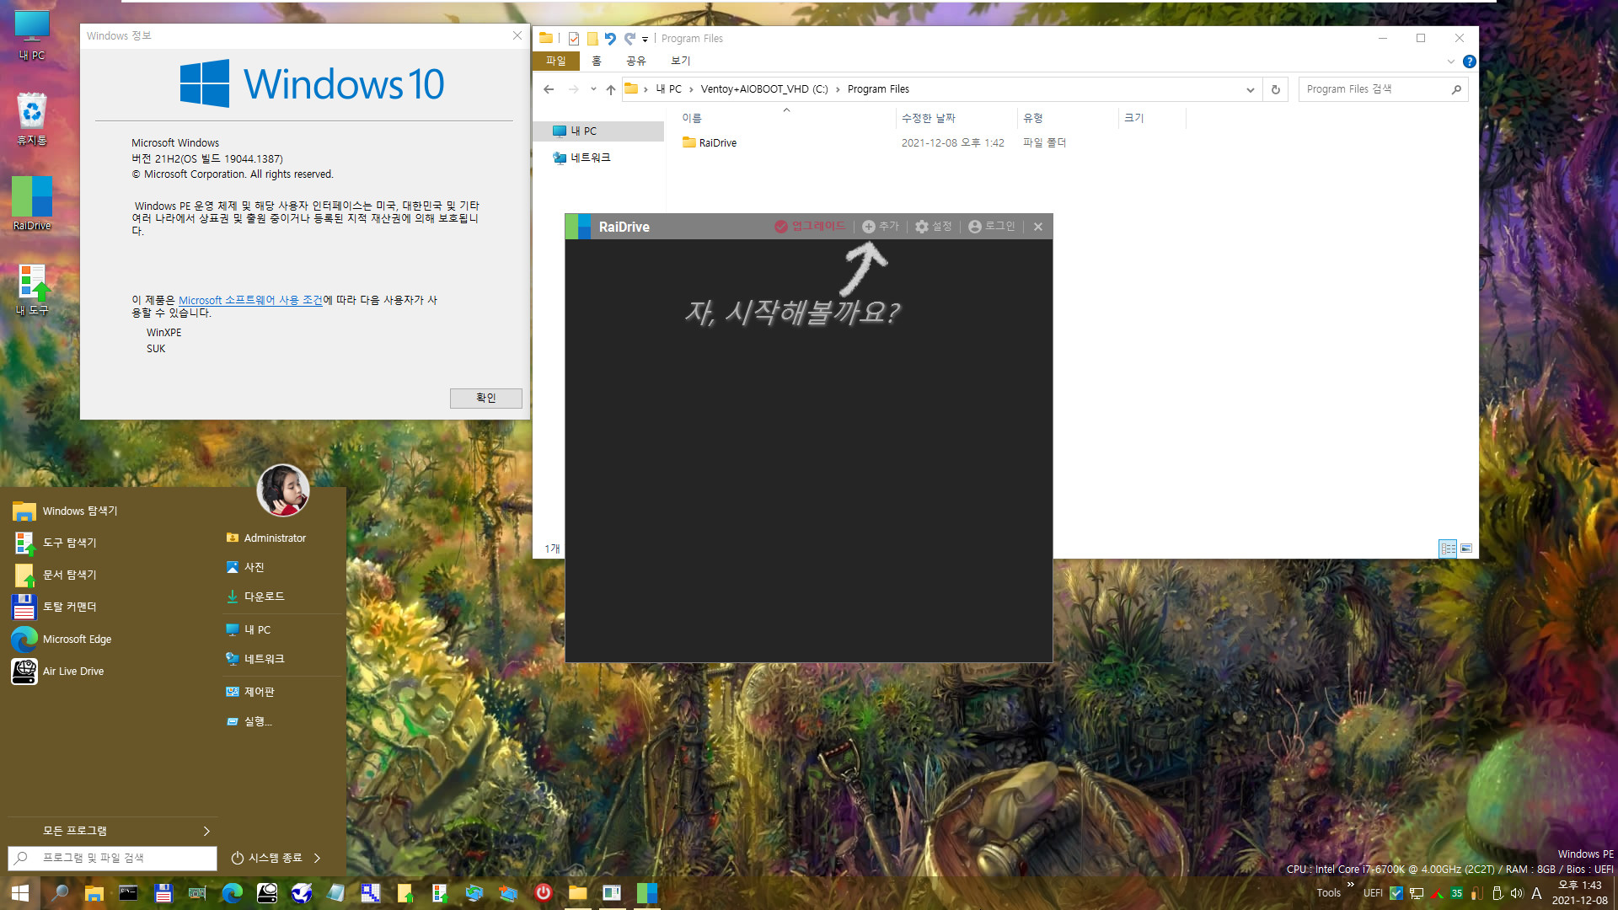Image resolution: width=1618 pixels, height=910 pixels.
Task: Click 시스템 종료 shutdown button
Action: 268,858
